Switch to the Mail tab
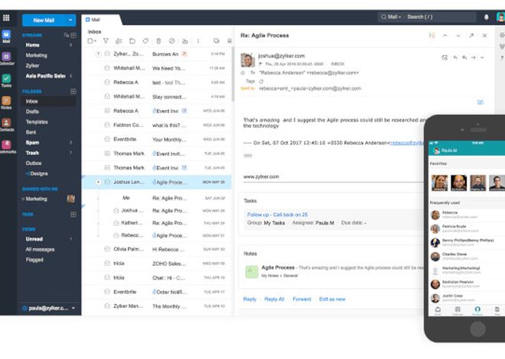 93,20
